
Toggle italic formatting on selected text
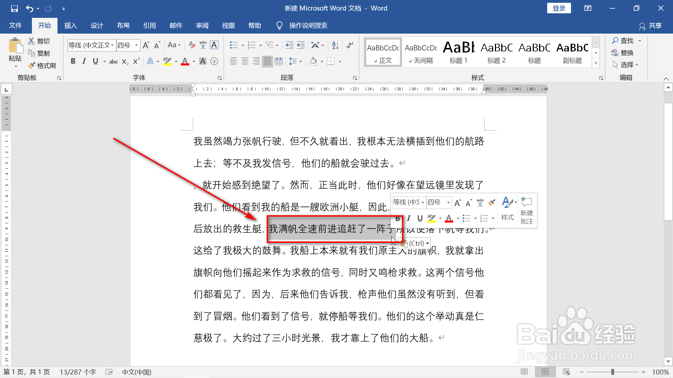coord(84,61)
